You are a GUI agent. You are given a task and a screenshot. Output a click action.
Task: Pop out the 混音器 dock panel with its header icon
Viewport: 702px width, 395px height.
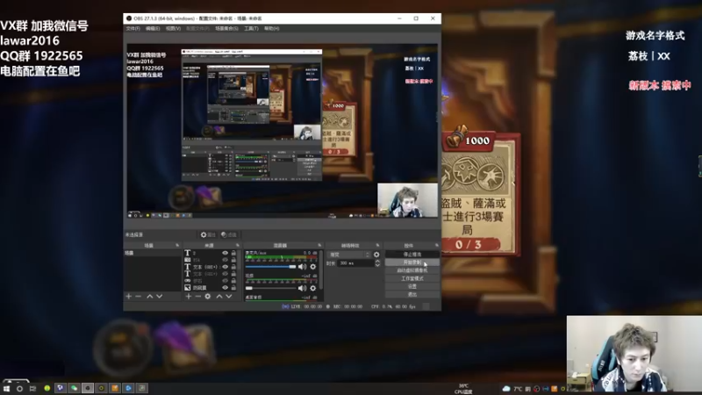click(x=319, y=246)
